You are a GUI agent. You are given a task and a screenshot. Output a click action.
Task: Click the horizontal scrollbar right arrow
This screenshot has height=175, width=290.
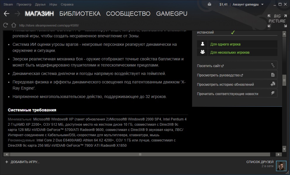pyautogui.click(x=278, y=154)
